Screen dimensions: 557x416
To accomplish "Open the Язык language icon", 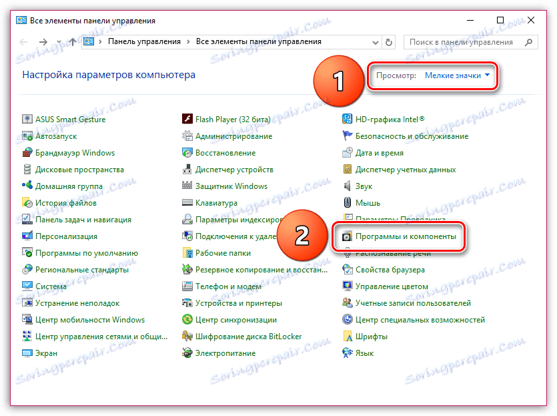I will click(347, 353).
